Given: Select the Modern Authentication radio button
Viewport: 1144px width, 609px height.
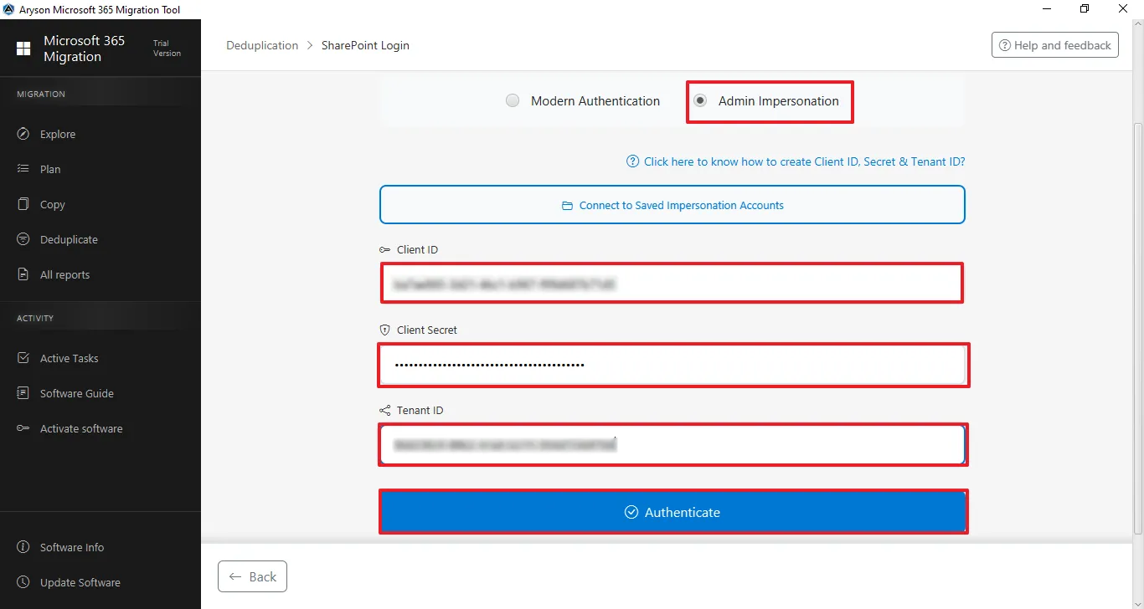Looking at the screenshot, I should tap(513, 101).
